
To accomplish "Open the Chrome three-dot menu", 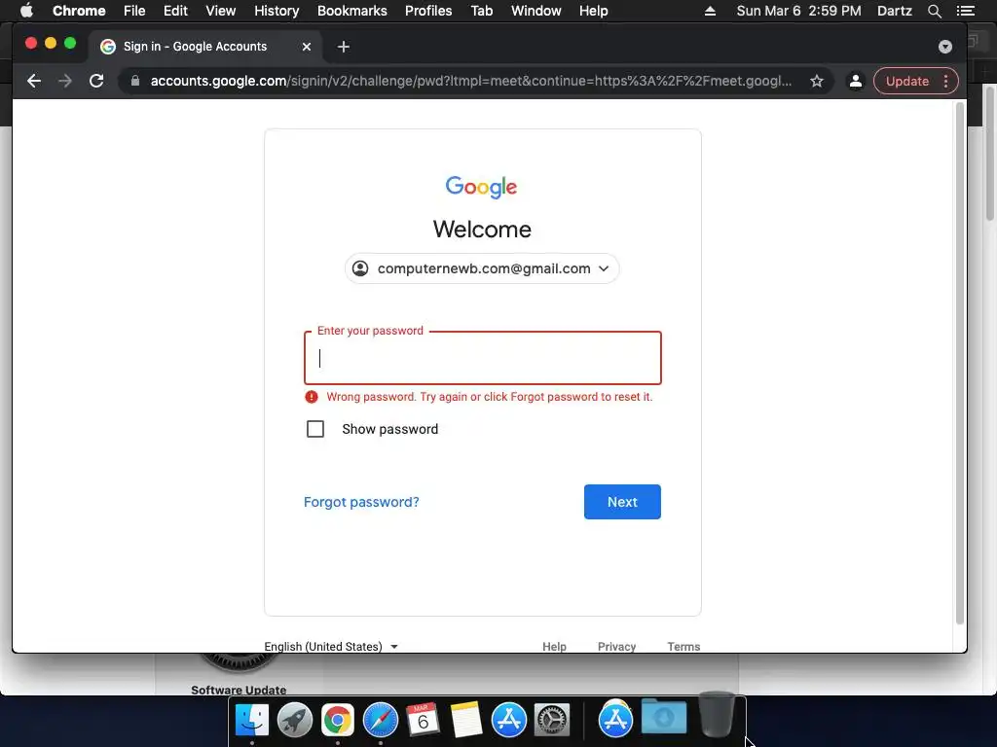I will [x=946, y=81].
